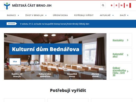Click the chevron arrow beside Kalendář akcí
Image resolution: width=136 pixels, height=102 pixels.
tap(127, 55)
